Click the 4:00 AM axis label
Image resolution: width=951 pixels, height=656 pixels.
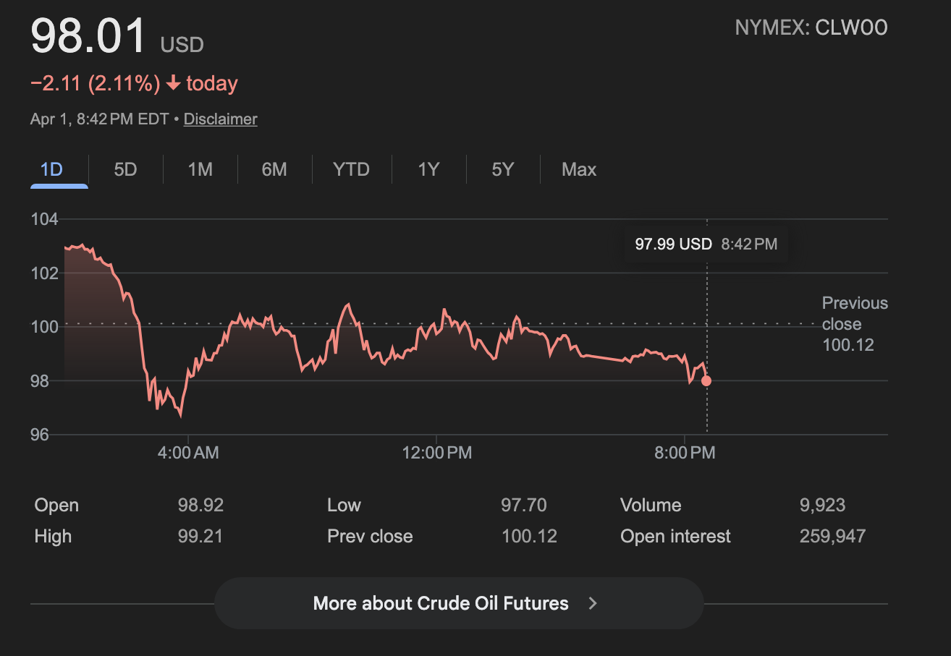click(188, 453)
